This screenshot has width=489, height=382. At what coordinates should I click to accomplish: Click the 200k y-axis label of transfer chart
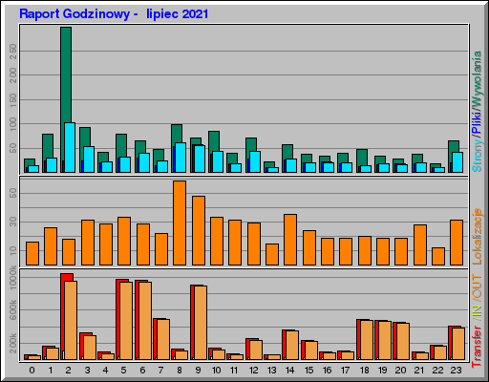coord(13,343)
